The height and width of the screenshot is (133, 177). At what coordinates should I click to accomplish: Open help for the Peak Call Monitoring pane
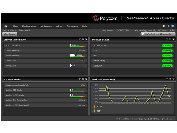167,79
